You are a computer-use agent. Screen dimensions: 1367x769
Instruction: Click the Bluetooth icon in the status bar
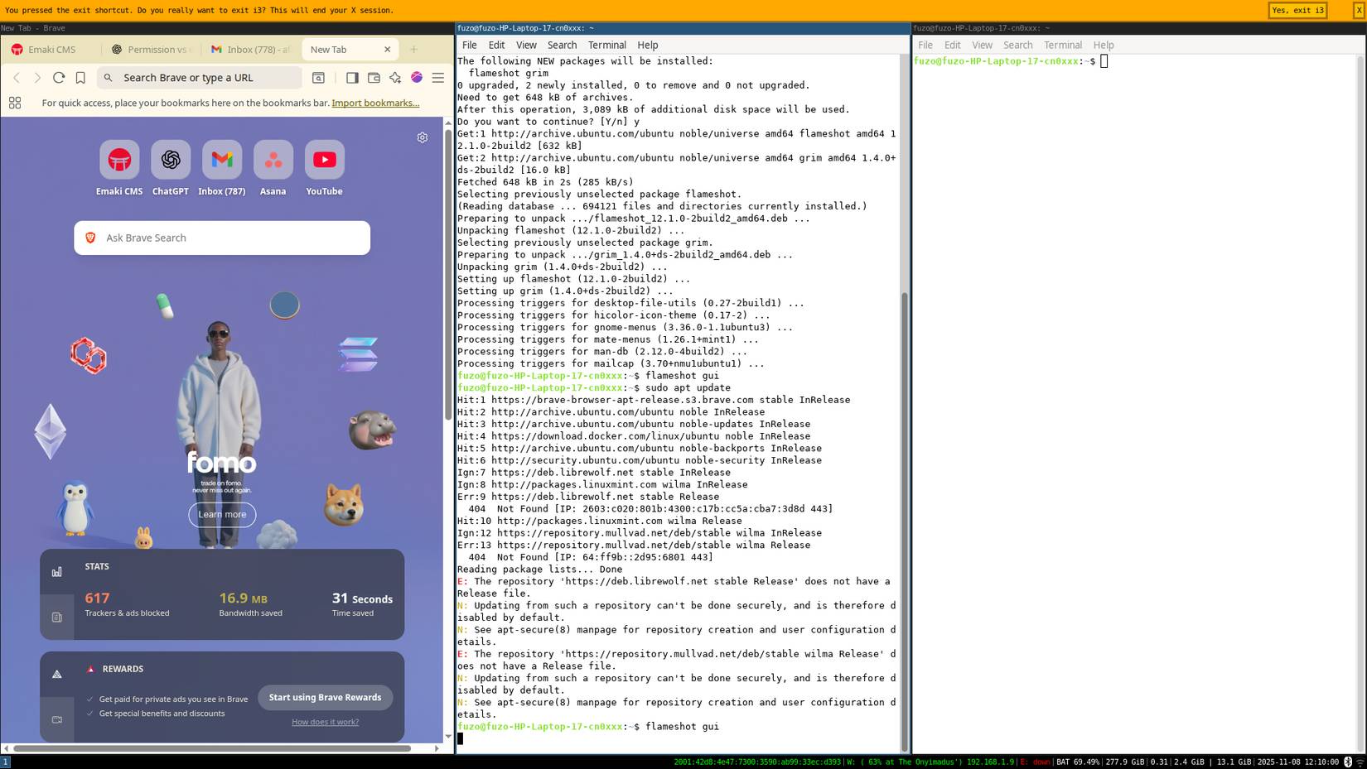[x=1348, y=762]
